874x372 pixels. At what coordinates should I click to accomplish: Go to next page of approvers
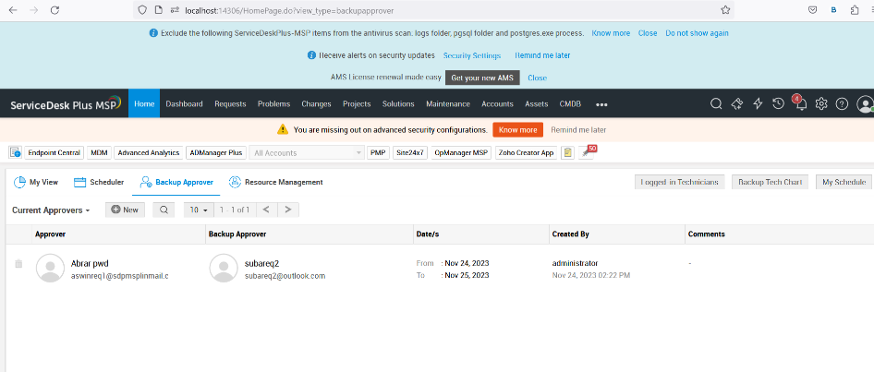click(289, 210)
